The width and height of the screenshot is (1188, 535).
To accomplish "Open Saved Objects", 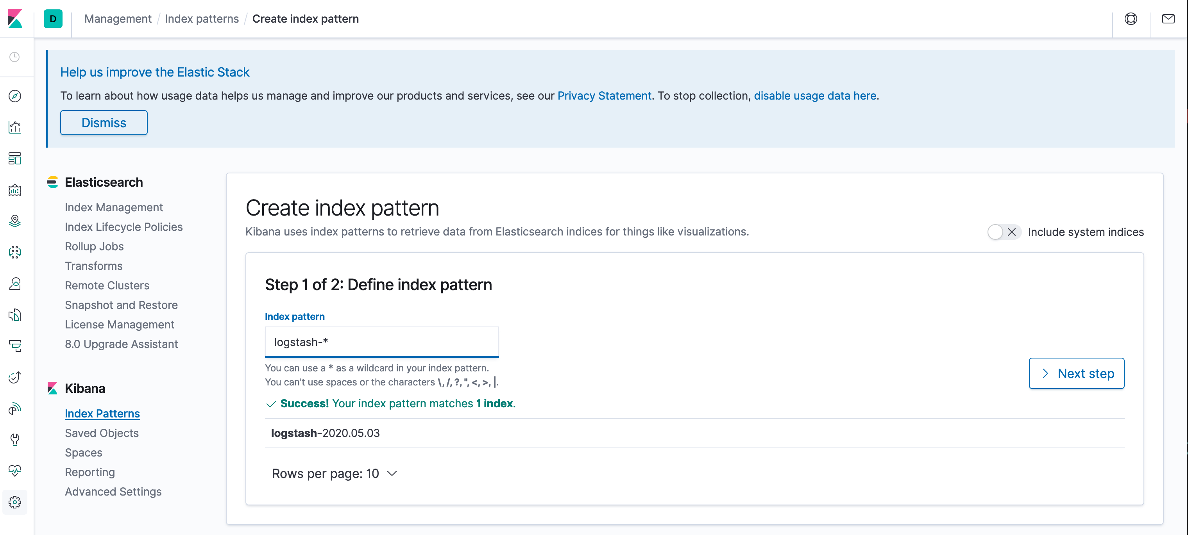I will 102,433.
